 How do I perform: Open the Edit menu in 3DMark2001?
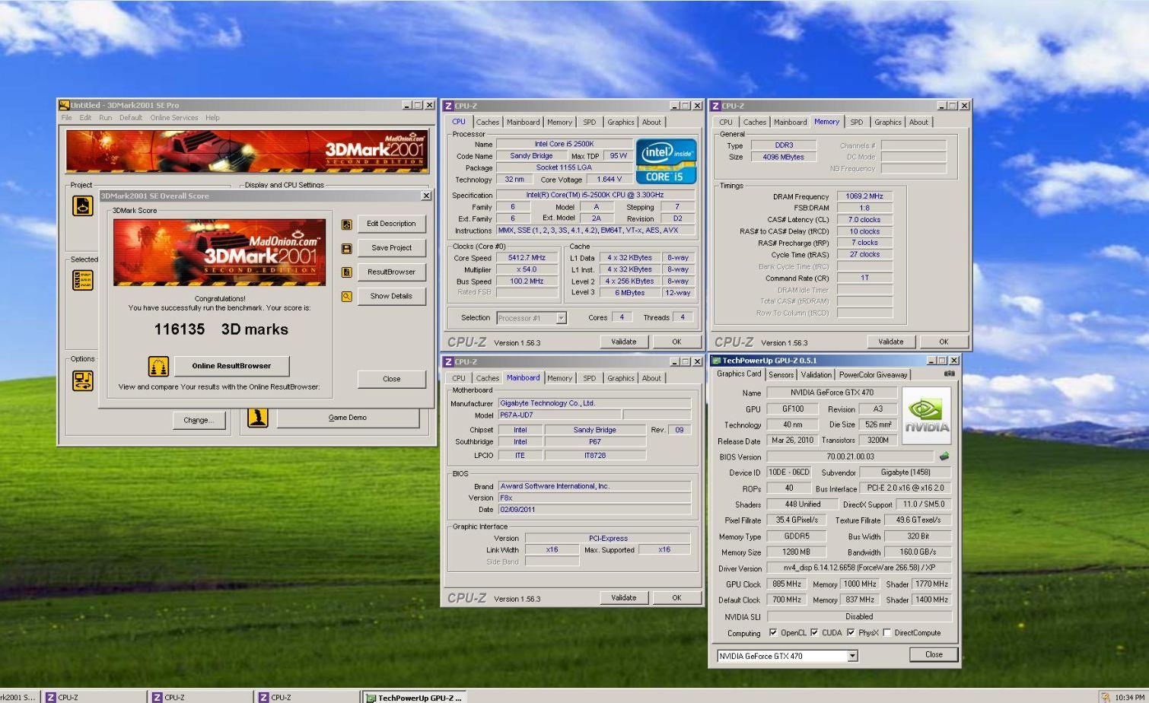tap(85, 118)
